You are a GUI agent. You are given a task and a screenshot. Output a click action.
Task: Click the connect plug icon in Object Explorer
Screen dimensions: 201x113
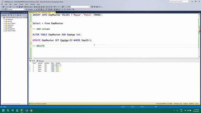9,15
